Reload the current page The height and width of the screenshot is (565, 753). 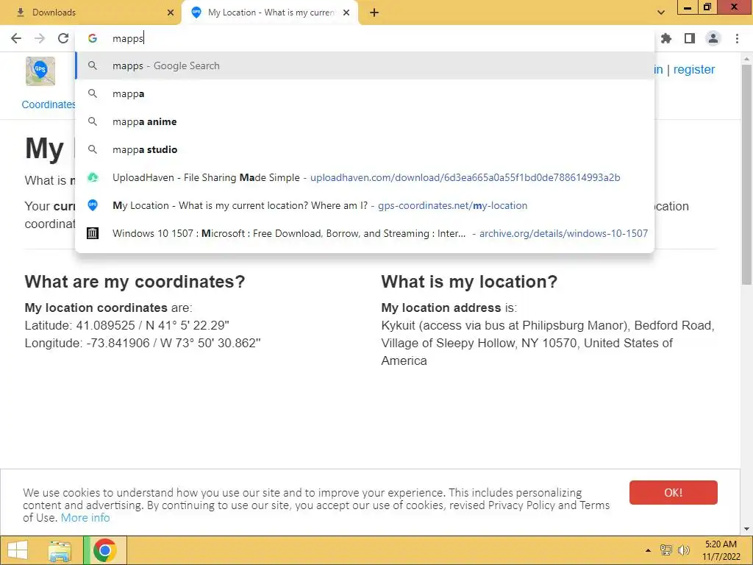tap(63, 38)
